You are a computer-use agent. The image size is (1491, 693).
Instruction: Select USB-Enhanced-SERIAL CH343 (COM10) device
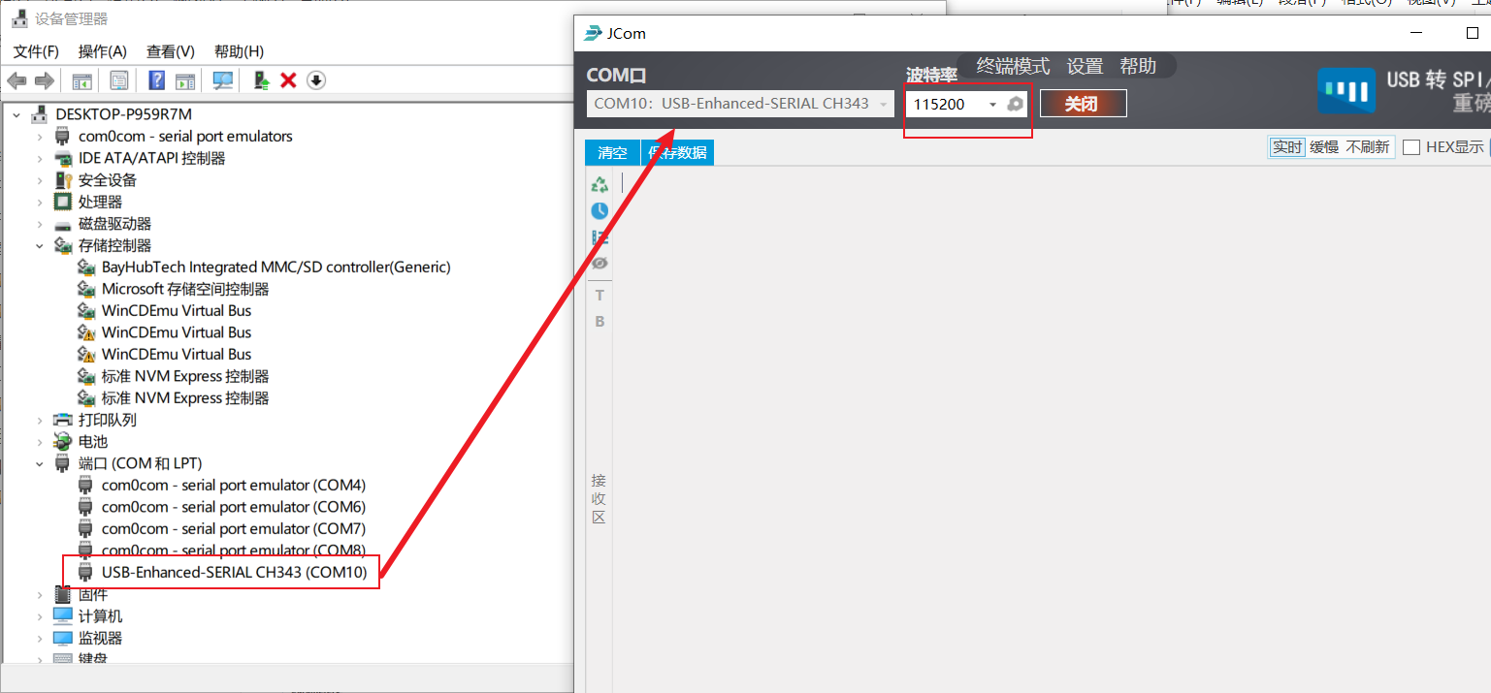[234, 572]
